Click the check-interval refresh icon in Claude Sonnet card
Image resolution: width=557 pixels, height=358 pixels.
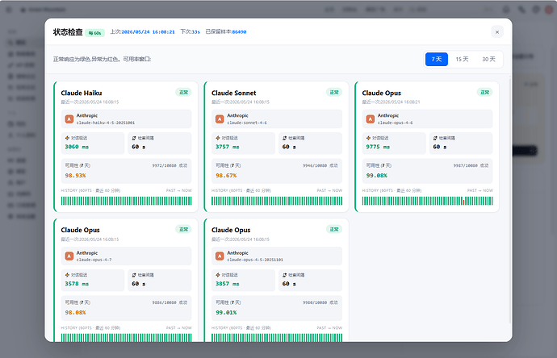(284, 138)
